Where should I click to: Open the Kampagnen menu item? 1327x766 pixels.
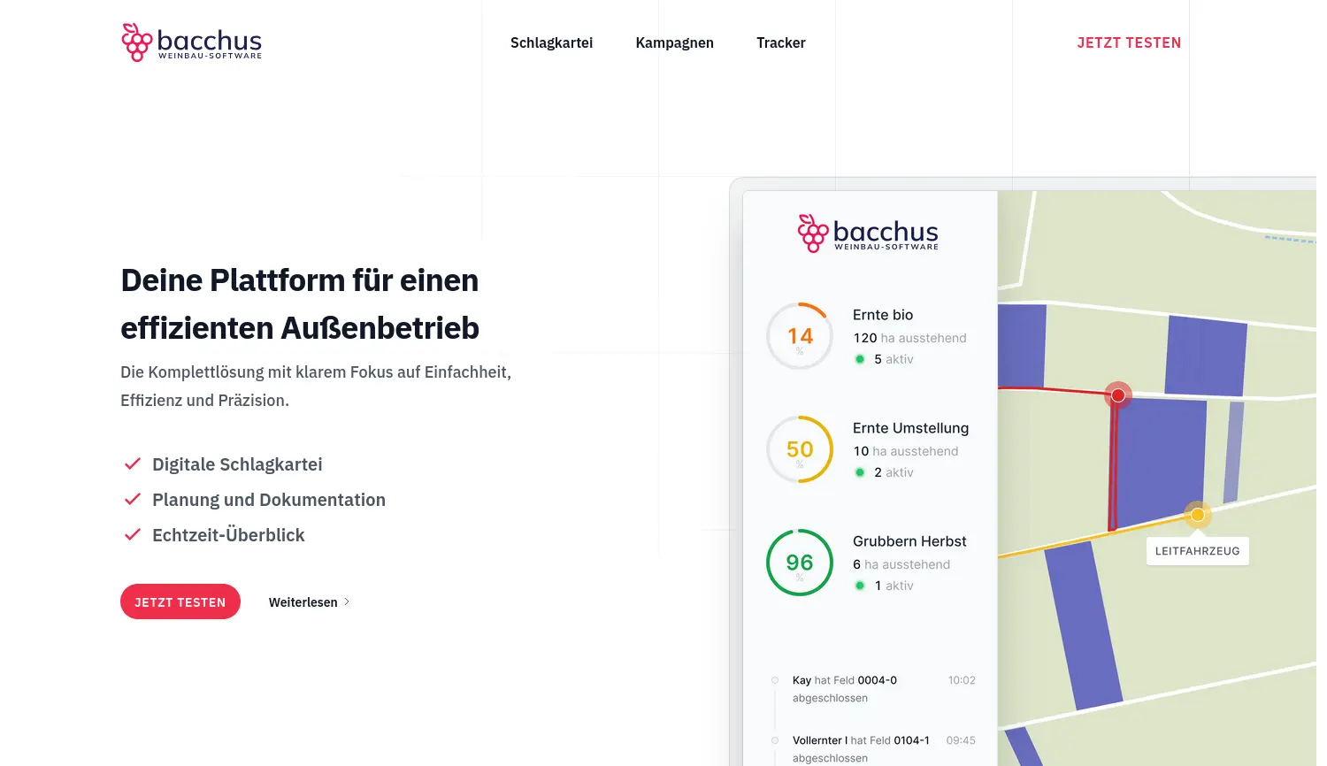(x=674, y=42)
